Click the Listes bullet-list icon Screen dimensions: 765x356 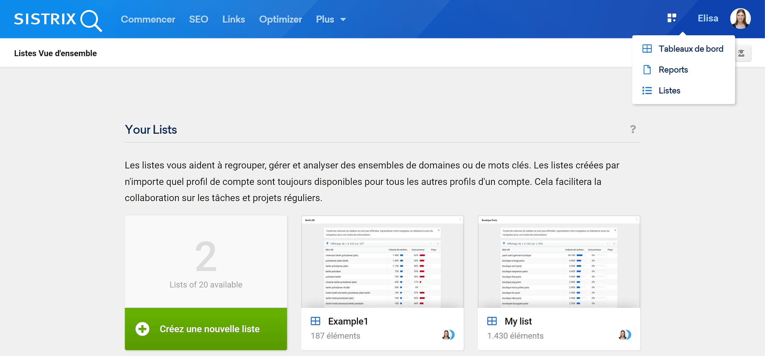point(647,91)
